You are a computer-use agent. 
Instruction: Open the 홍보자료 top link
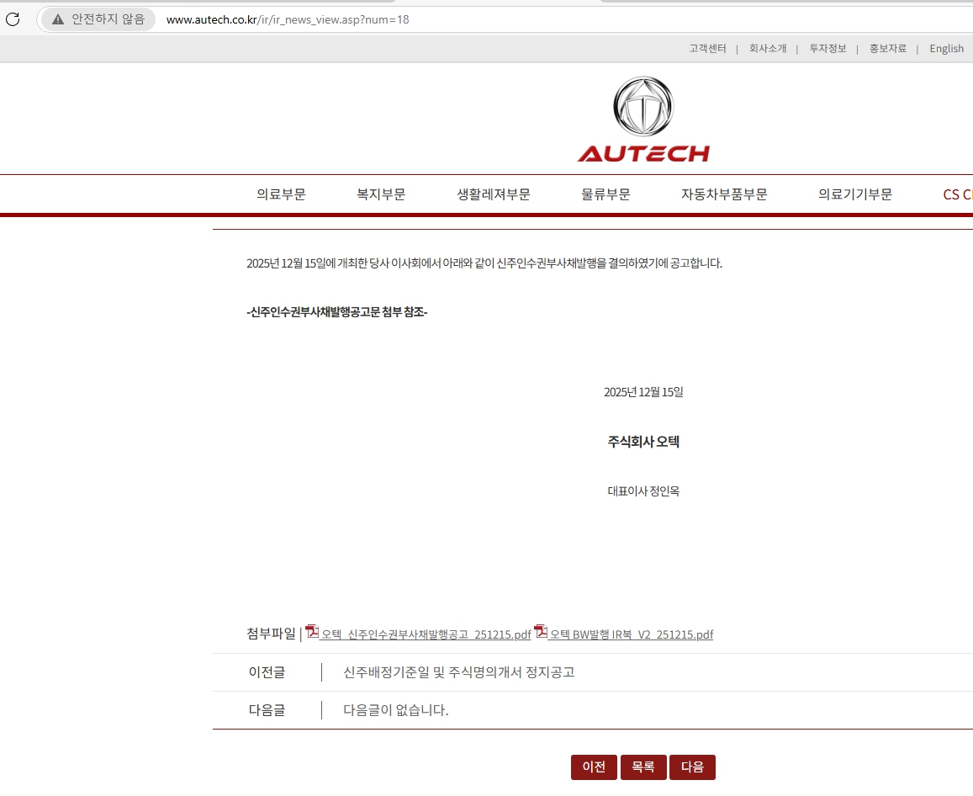(888, 49)
